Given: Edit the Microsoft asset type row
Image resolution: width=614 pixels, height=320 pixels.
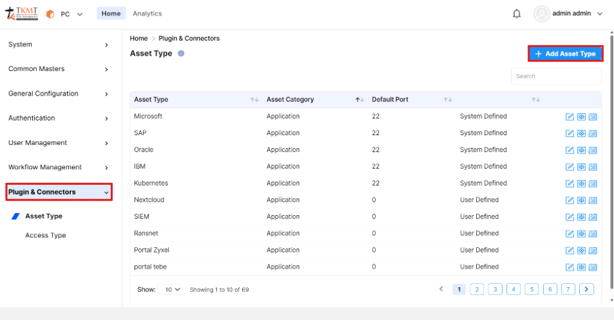Looking at the screenshot, I should tap(570, 117).
